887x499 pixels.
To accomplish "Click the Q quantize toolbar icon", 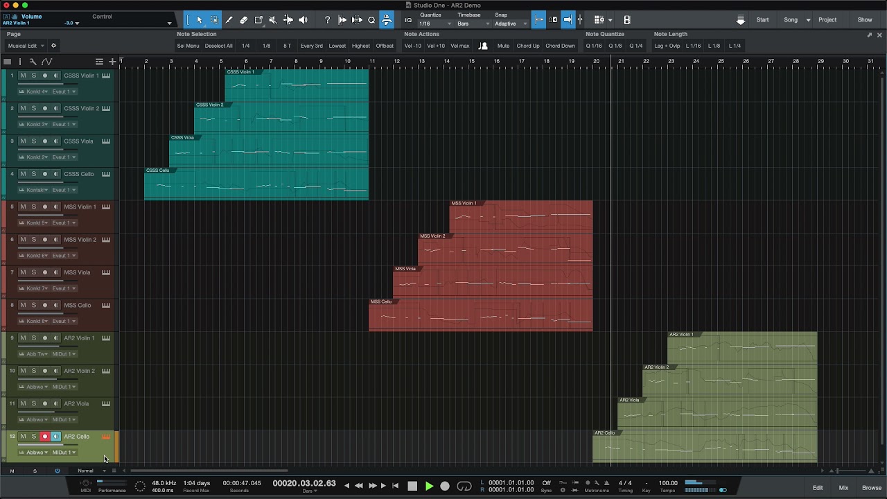I will (x=371, y=20).
